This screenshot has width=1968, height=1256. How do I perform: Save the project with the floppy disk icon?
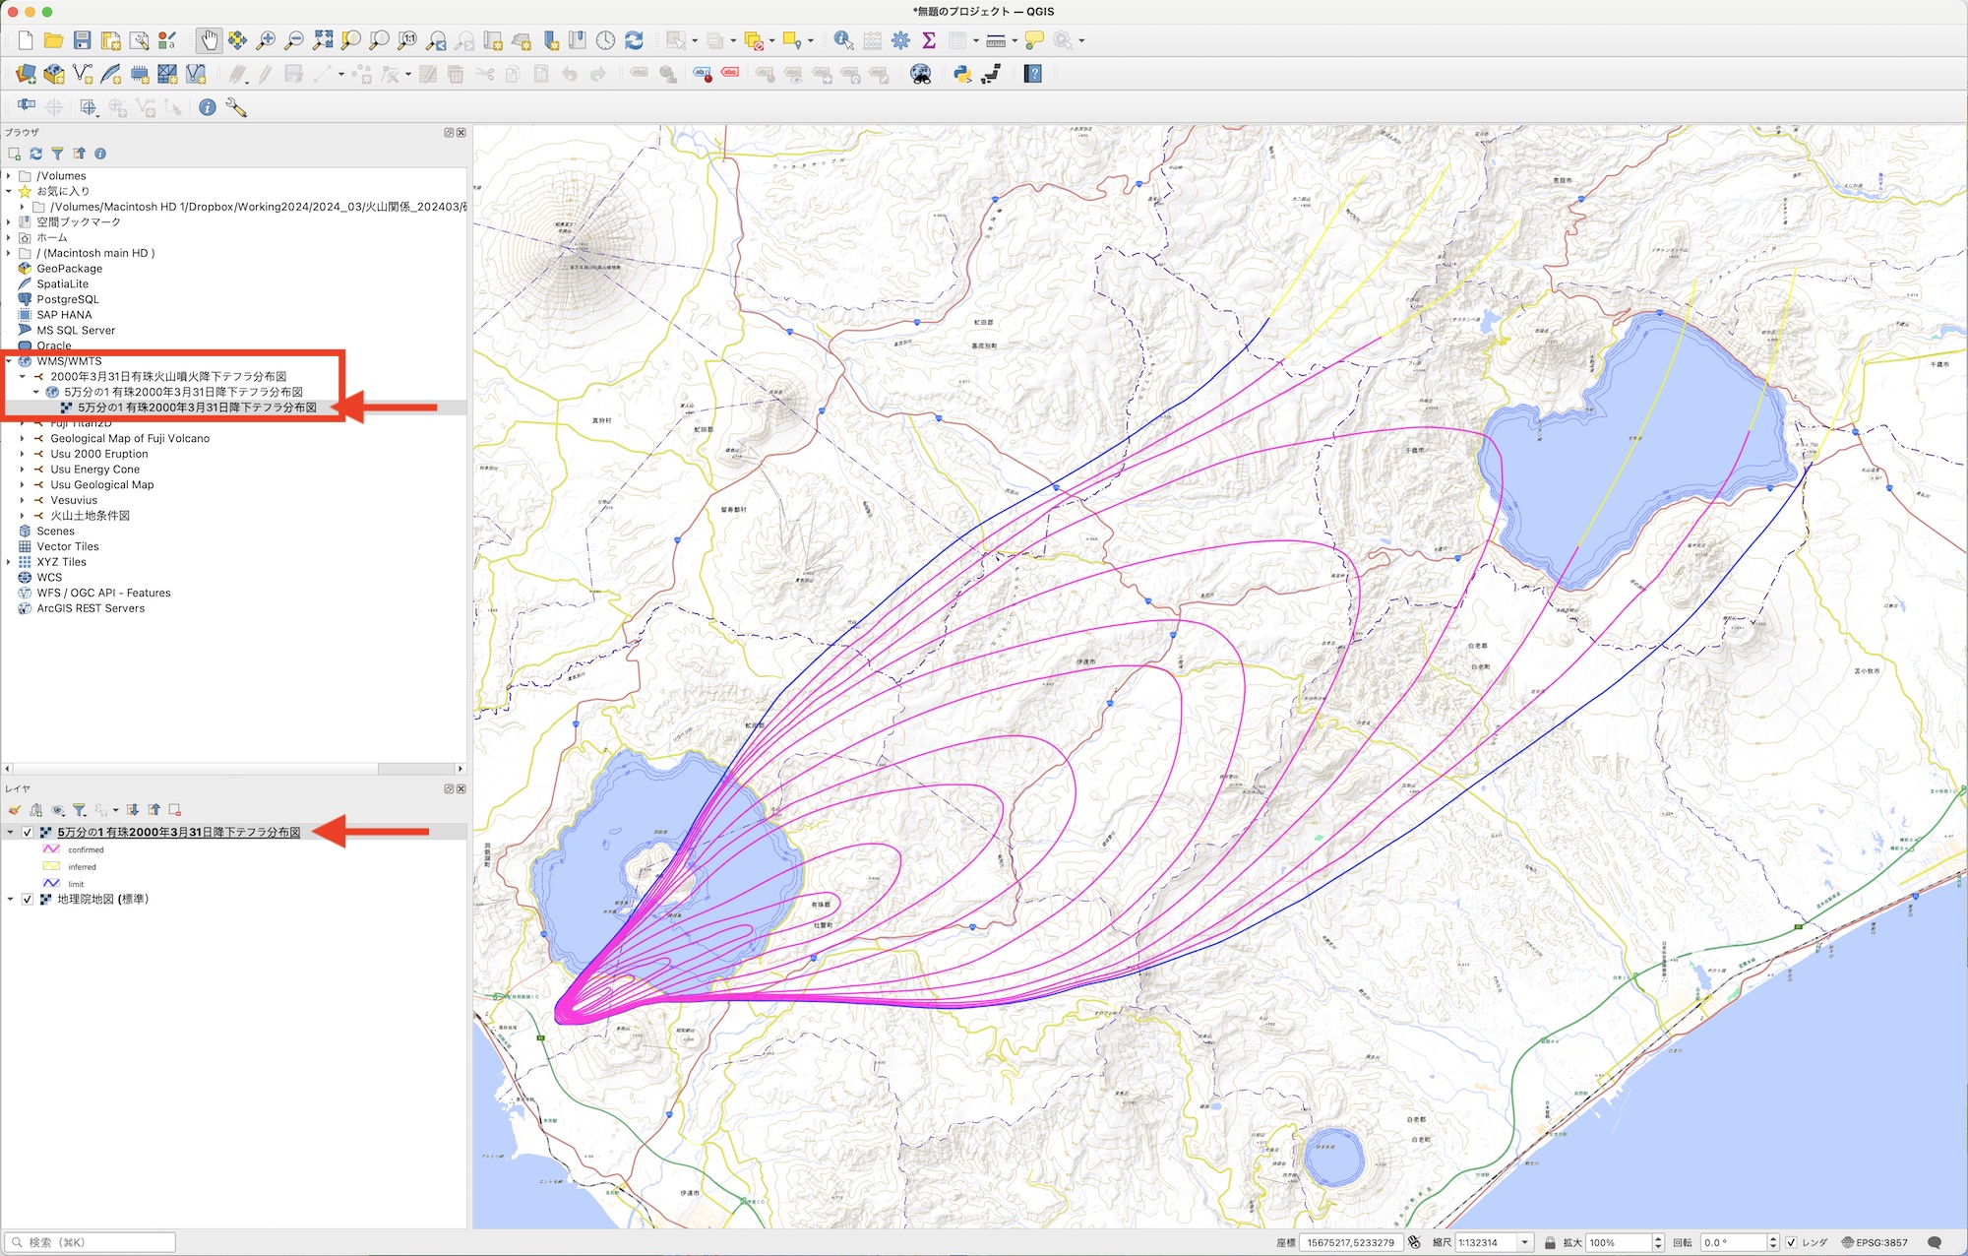click(83, 40)
